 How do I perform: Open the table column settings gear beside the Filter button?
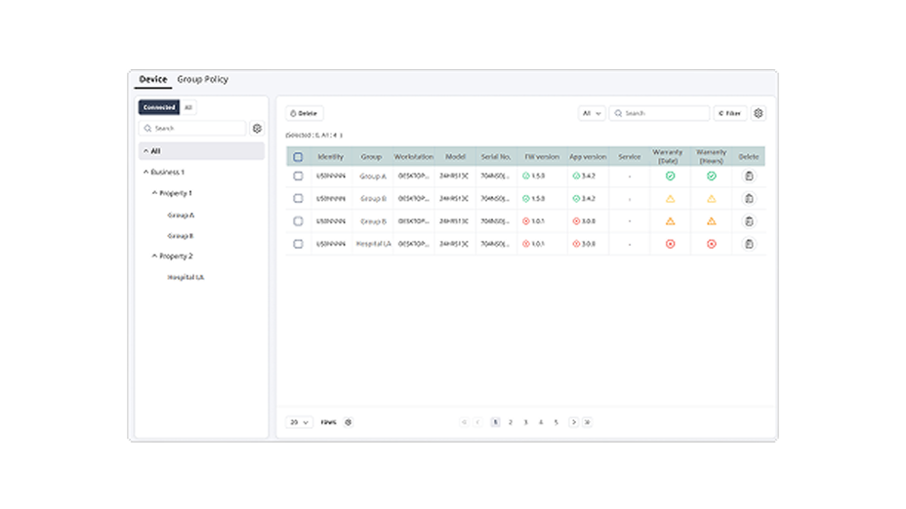[758, 113]
